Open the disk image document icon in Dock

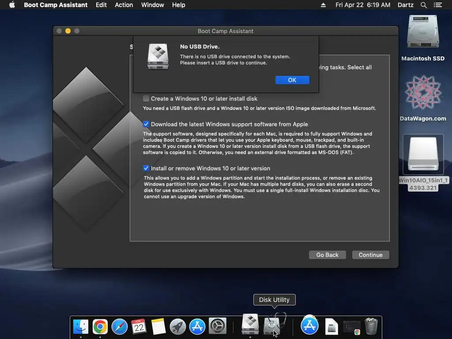[331, 327]
